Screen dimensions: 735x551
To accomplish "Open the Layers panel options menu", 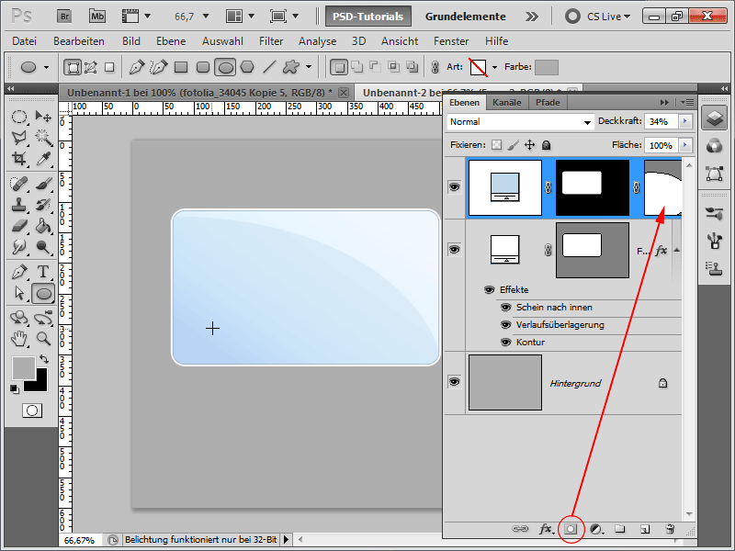I will click(x=687, y=102).
